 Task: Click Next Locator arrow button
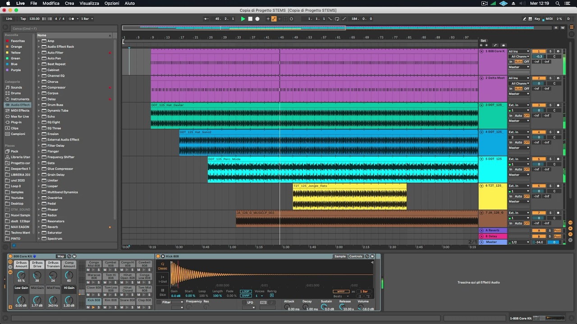coord(487,45)
